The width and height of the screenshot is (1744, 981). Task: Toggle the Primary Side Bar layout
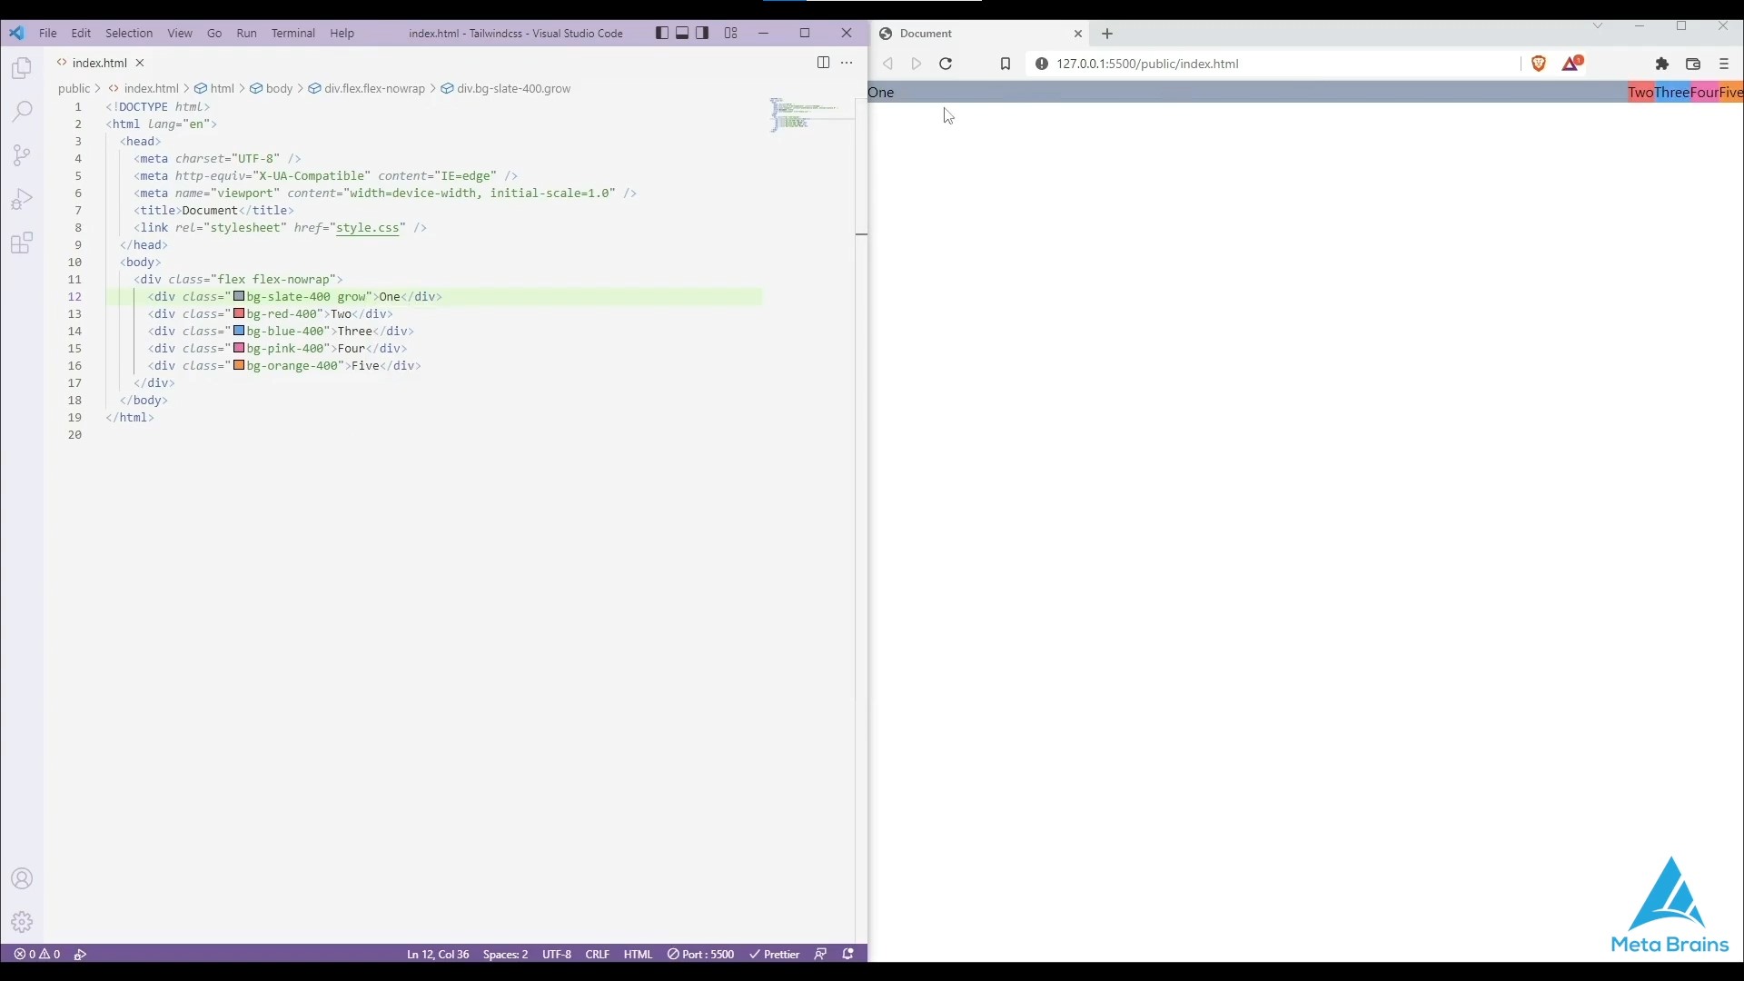click(662, 33)
